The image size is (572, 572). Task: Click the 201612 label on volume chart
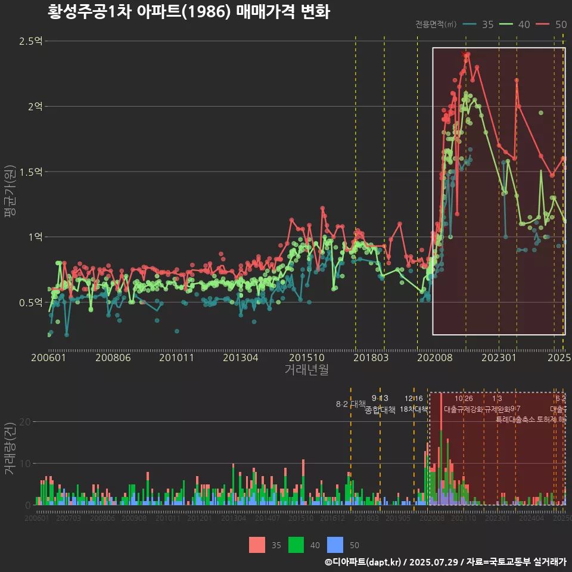[x=332, y=518]
